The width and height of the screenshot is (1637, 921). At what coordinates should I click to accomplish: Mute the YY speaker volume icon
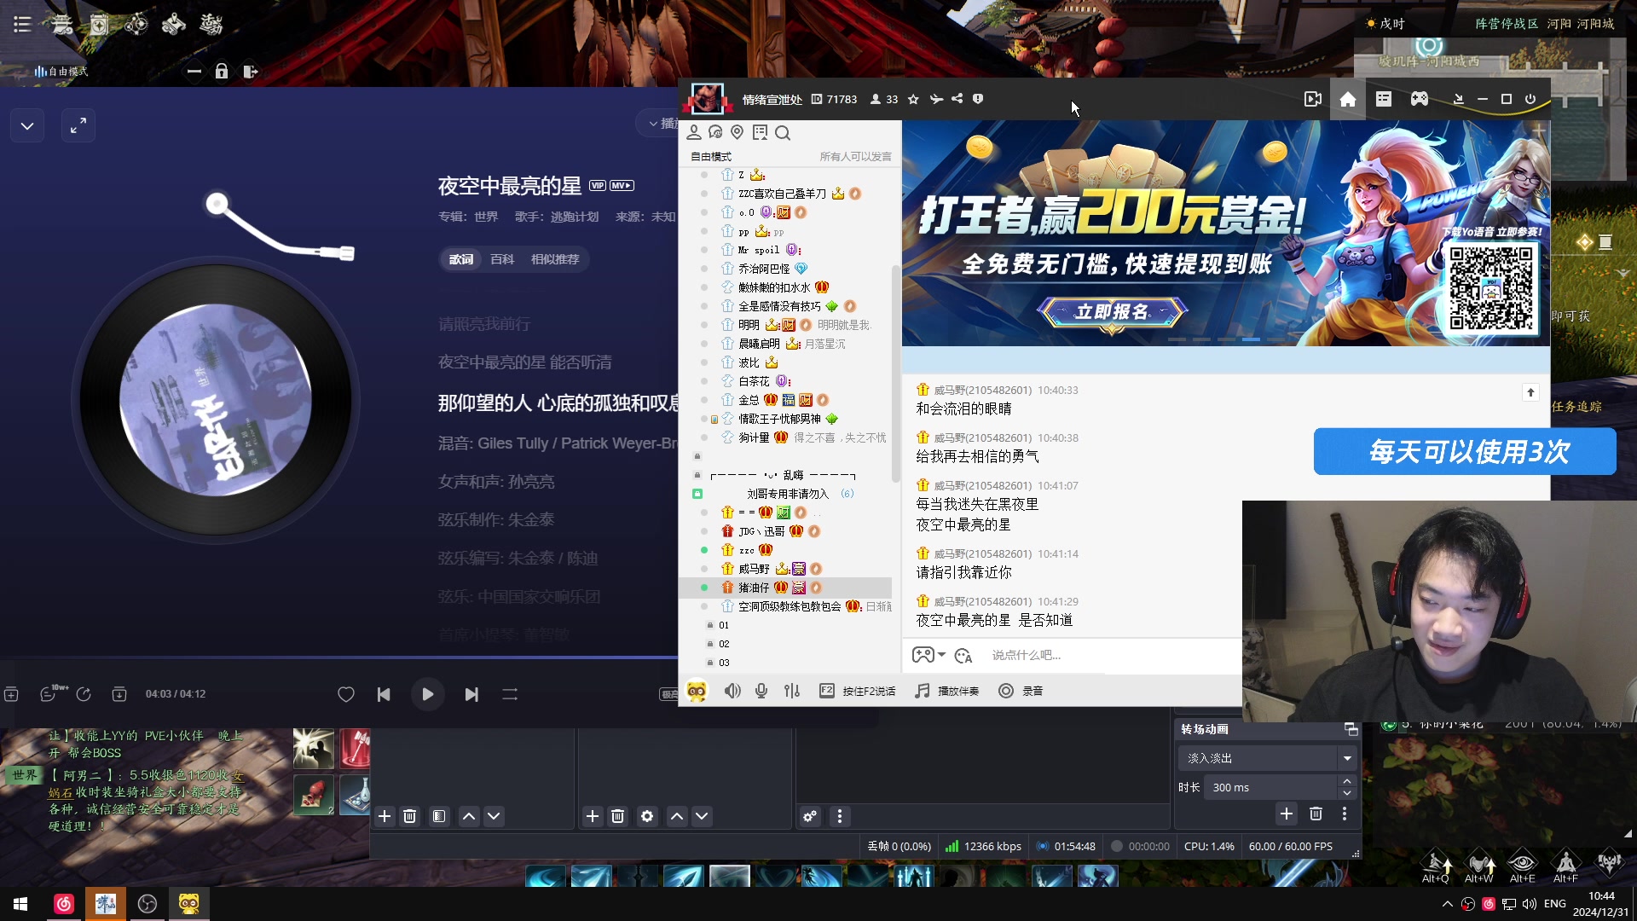(x=732, y=691)
